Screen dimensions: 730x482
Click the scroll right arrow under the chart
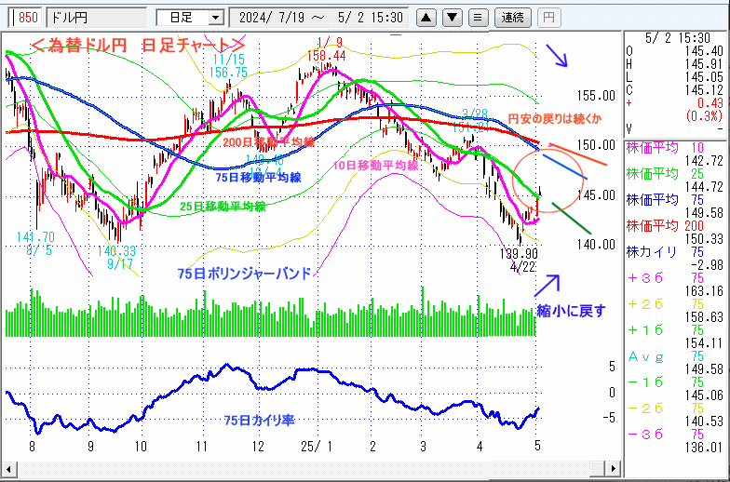[x=615, y=468]
